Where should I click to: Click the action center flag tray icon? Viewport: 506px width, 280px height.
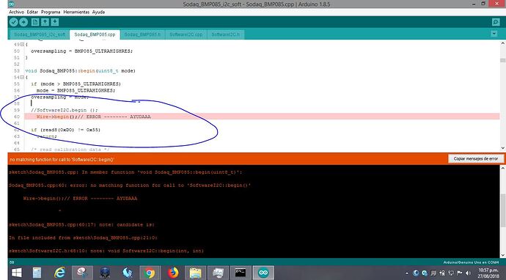pyautogui.click(x=460, y=273)
